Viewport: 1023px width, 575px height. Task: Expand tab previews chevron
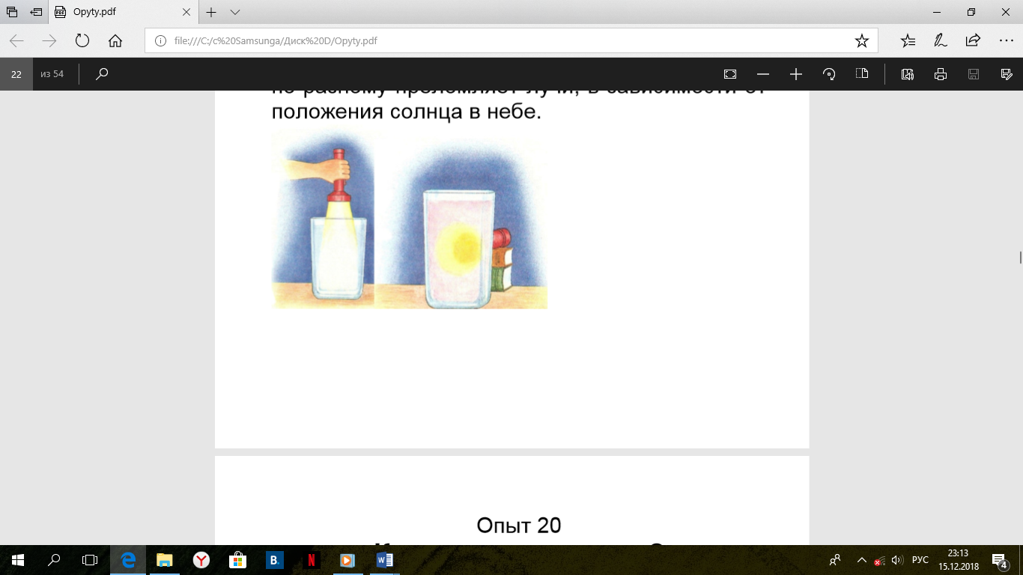pyautogui.click(x=235, y=12)
